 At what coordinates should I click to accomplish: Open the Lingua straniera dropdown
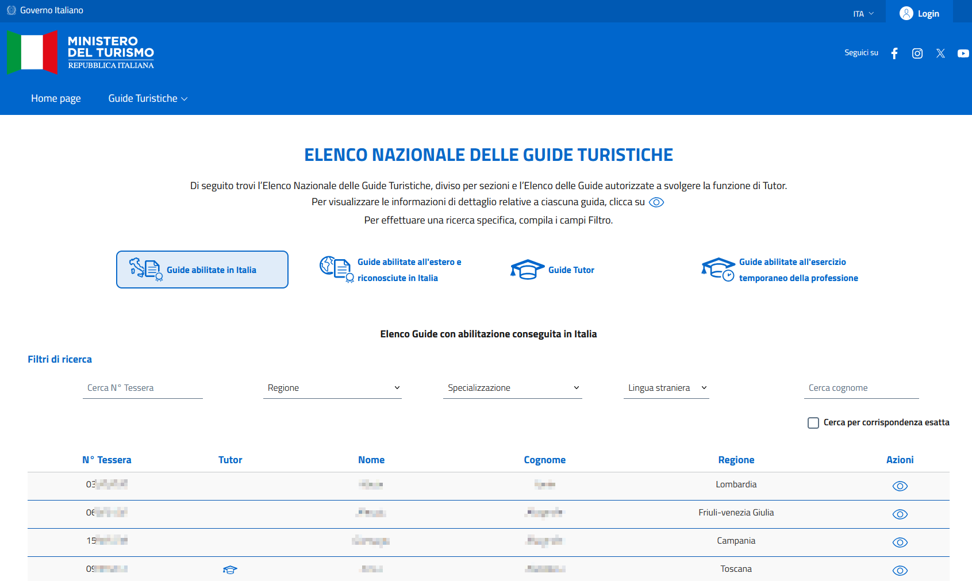666,388
